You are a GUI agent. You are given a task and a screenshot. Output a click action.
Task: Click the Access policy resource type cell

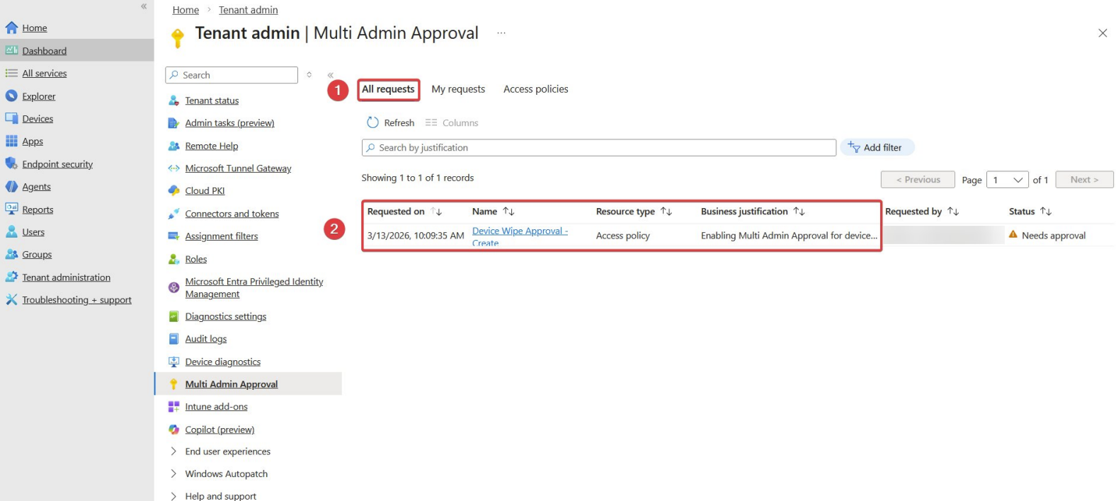[x=623, y=236]
